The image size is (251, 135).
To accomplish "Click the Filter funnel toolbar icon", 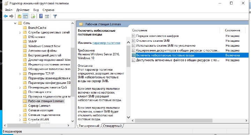I will 55,16.
